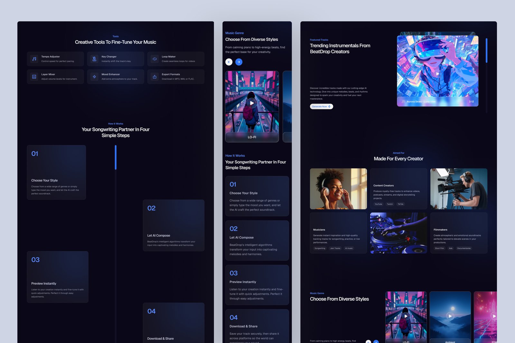Select the Layer Mixer faders icon
The width and height of the screenshot is (515, 343).
34,76
